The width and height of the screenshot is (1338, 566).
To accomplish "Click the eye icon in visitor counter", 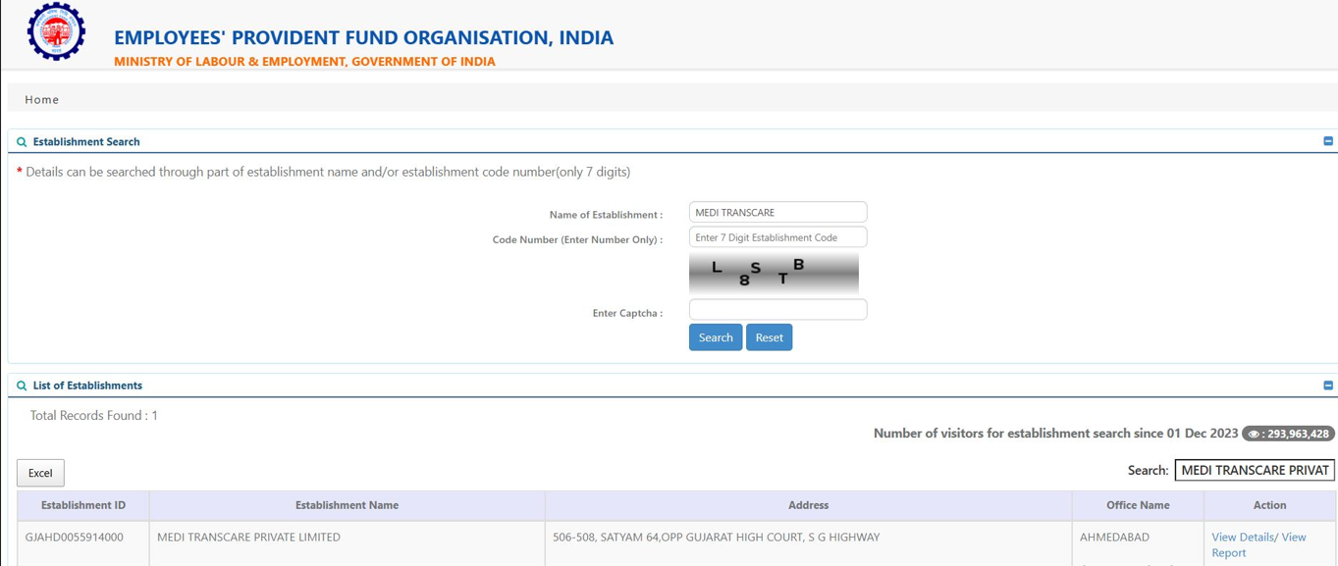I will tap(1254, 434).
